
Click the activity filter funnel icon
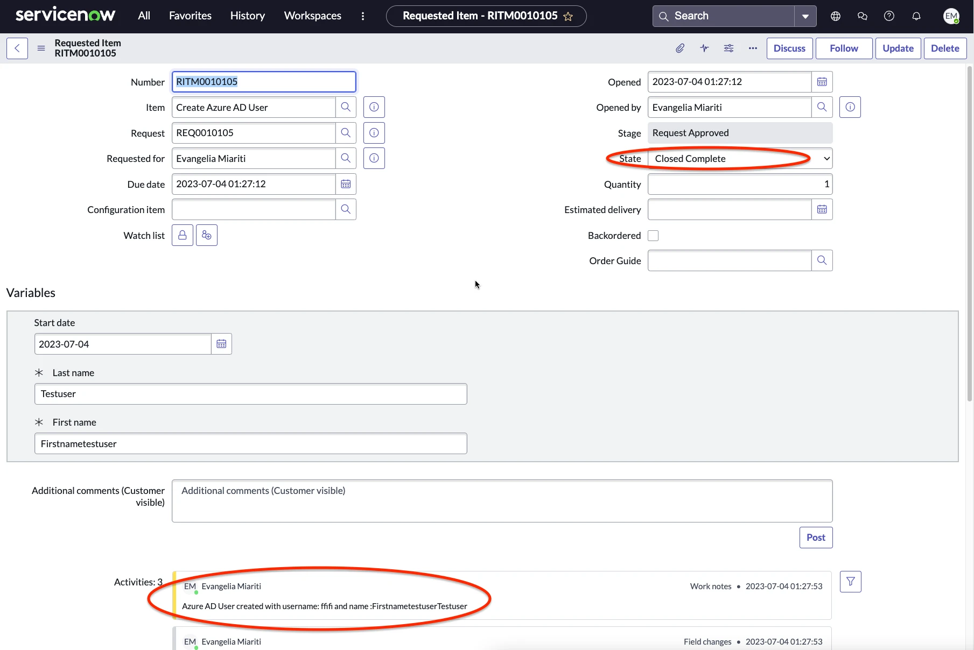pos(850,582)
